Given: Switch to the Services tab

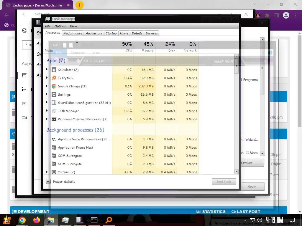Looking at the screenshot, I should [152, 33].
